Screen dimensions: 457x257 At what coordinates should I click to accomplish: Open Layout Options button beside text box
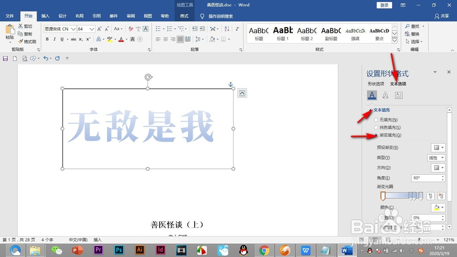(242, 93)
